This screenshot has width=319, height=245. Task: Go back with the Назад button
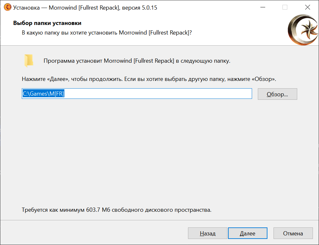coord(208,233)
